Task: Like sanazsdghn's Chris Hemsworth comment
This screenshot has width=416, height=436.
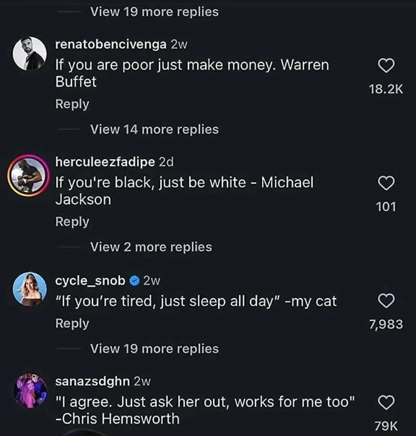Action: tap(386, 403)
